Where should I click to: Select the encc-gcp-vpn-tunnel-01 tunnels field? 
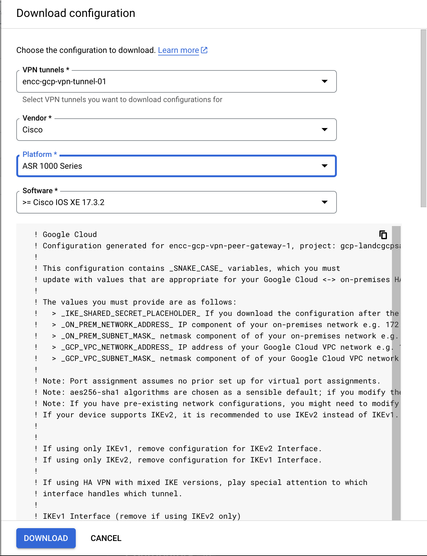177,81
